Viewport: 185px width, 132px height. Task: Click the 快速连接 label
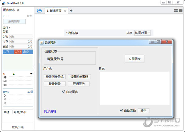[x=72, y=33]
